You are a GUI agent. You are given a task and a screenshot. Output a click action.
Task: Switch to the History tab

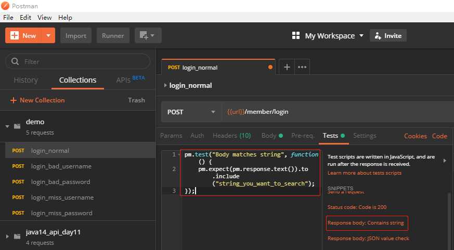(x=26, y=80)
